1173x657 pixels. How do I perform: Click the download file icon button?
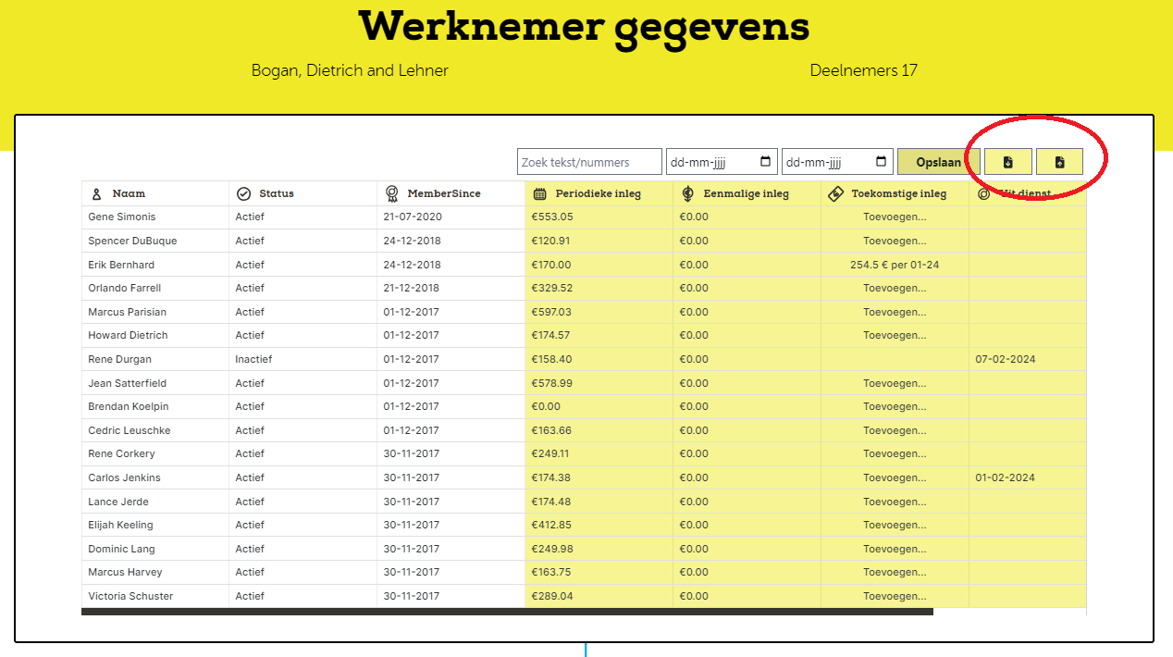click(1008, 162)
